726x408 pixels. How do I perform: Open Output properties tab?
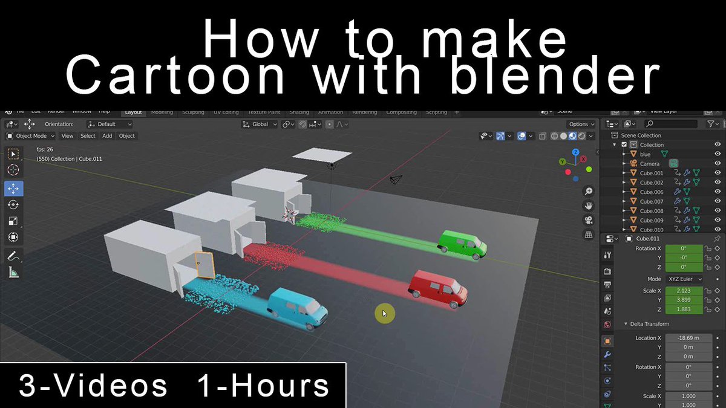pyautogui.click(x=608, y=285)
